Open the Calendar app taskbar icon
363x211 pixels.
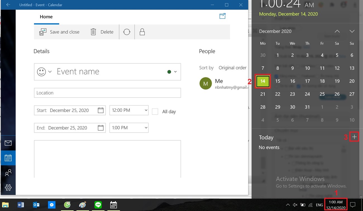pyautogui.click(x=113, y=205)
